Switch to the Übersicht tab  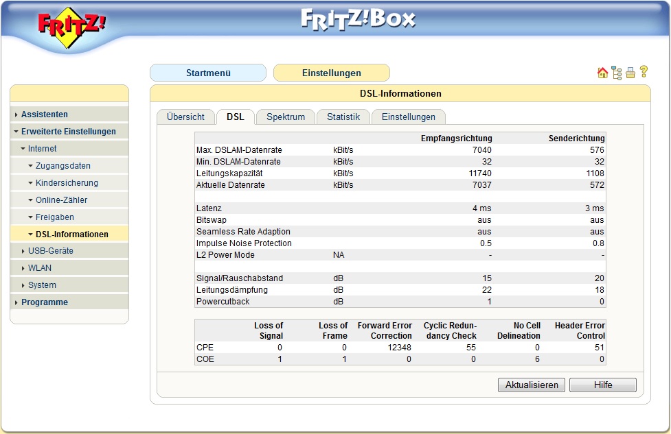click(x=185, y=117)
